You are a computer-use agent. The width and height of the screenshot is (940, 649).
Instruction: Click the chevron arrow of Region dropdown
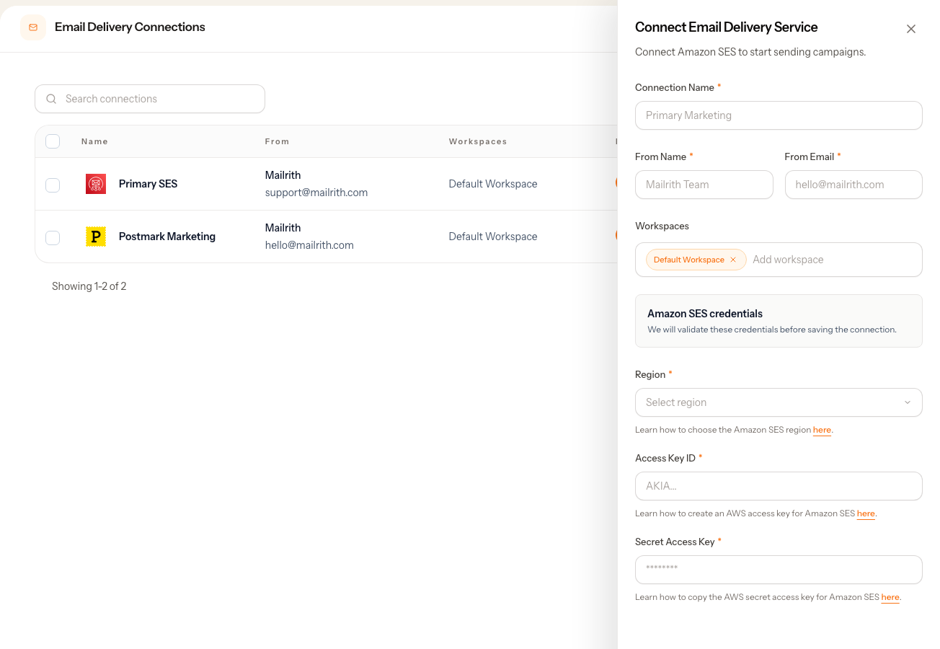coord(908,402)
